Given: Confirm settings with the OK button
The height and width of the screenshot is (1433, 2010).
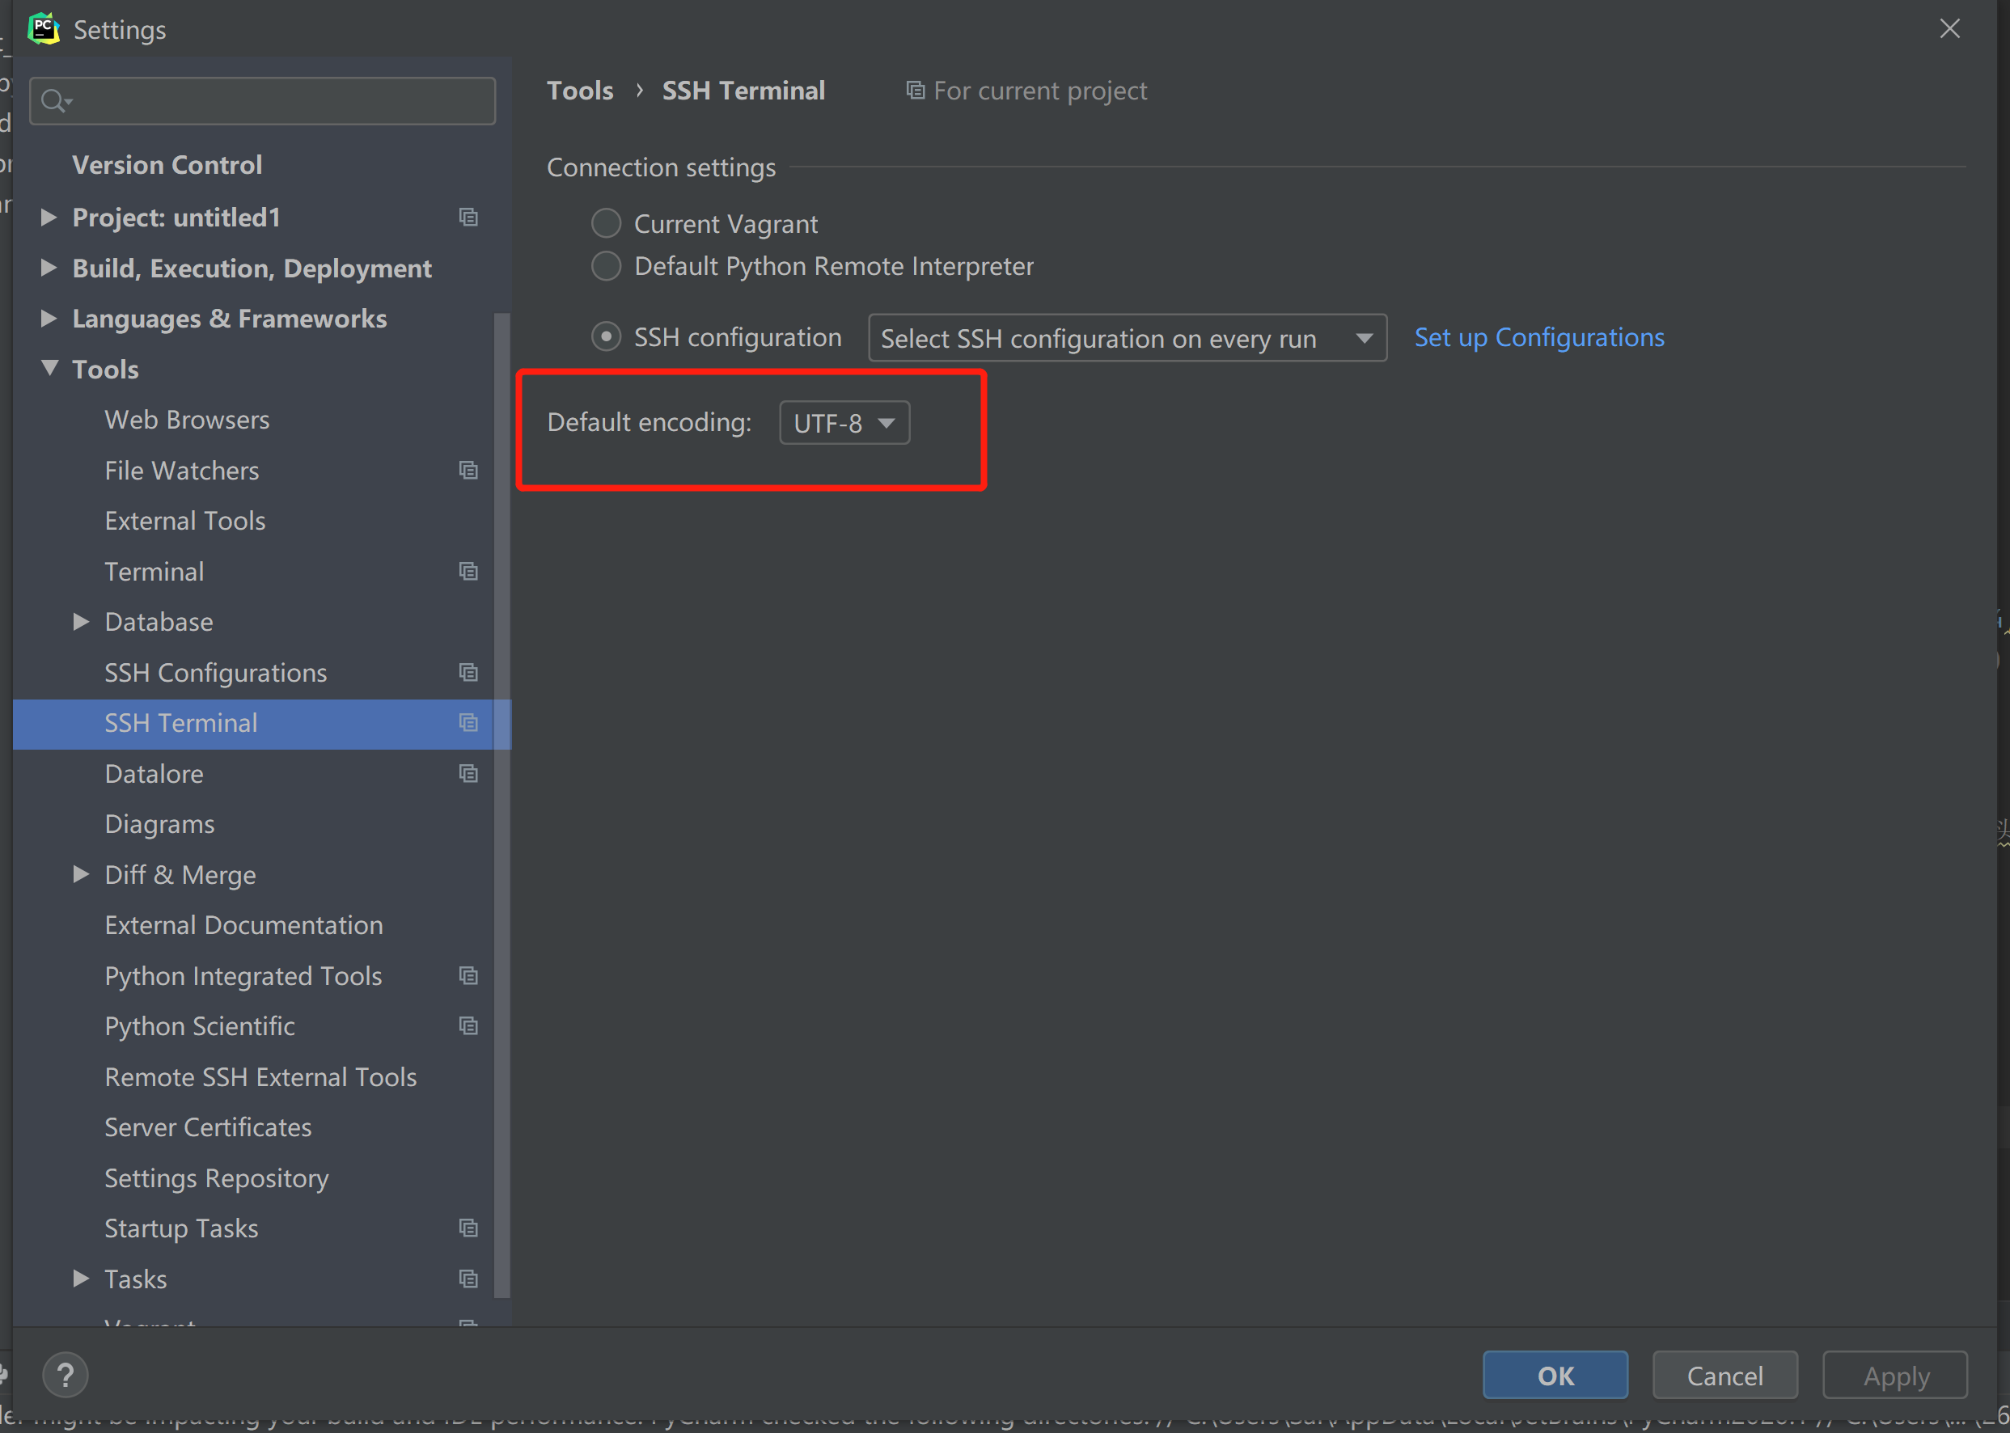Looking at the screenshot, I should pos(1555,1375).
